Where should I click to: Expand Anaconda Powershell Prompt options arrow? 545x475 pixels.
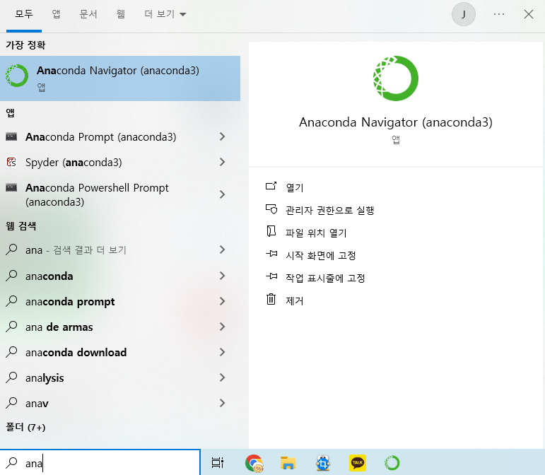pyautogui.click(x=223, y=194)
